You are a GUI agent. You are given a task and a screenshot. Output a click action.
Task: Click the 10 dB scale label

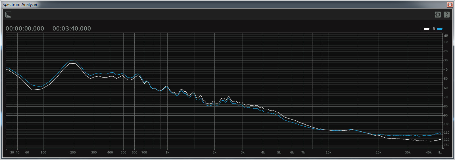coord(446,42)
